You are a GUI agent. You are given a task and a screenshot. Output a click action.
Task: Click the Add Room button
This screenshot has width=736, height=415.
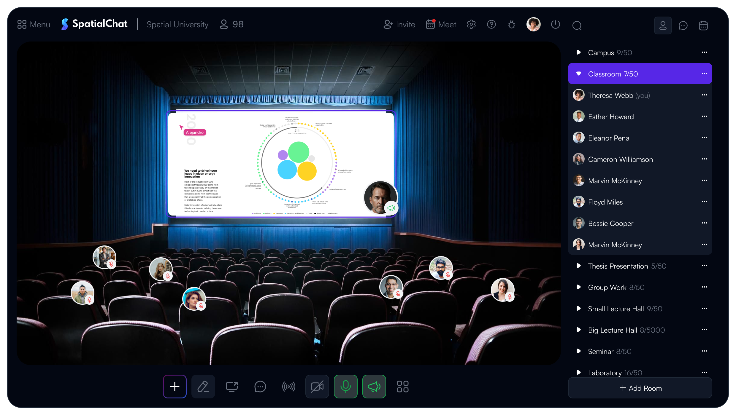tap(640, 388)
